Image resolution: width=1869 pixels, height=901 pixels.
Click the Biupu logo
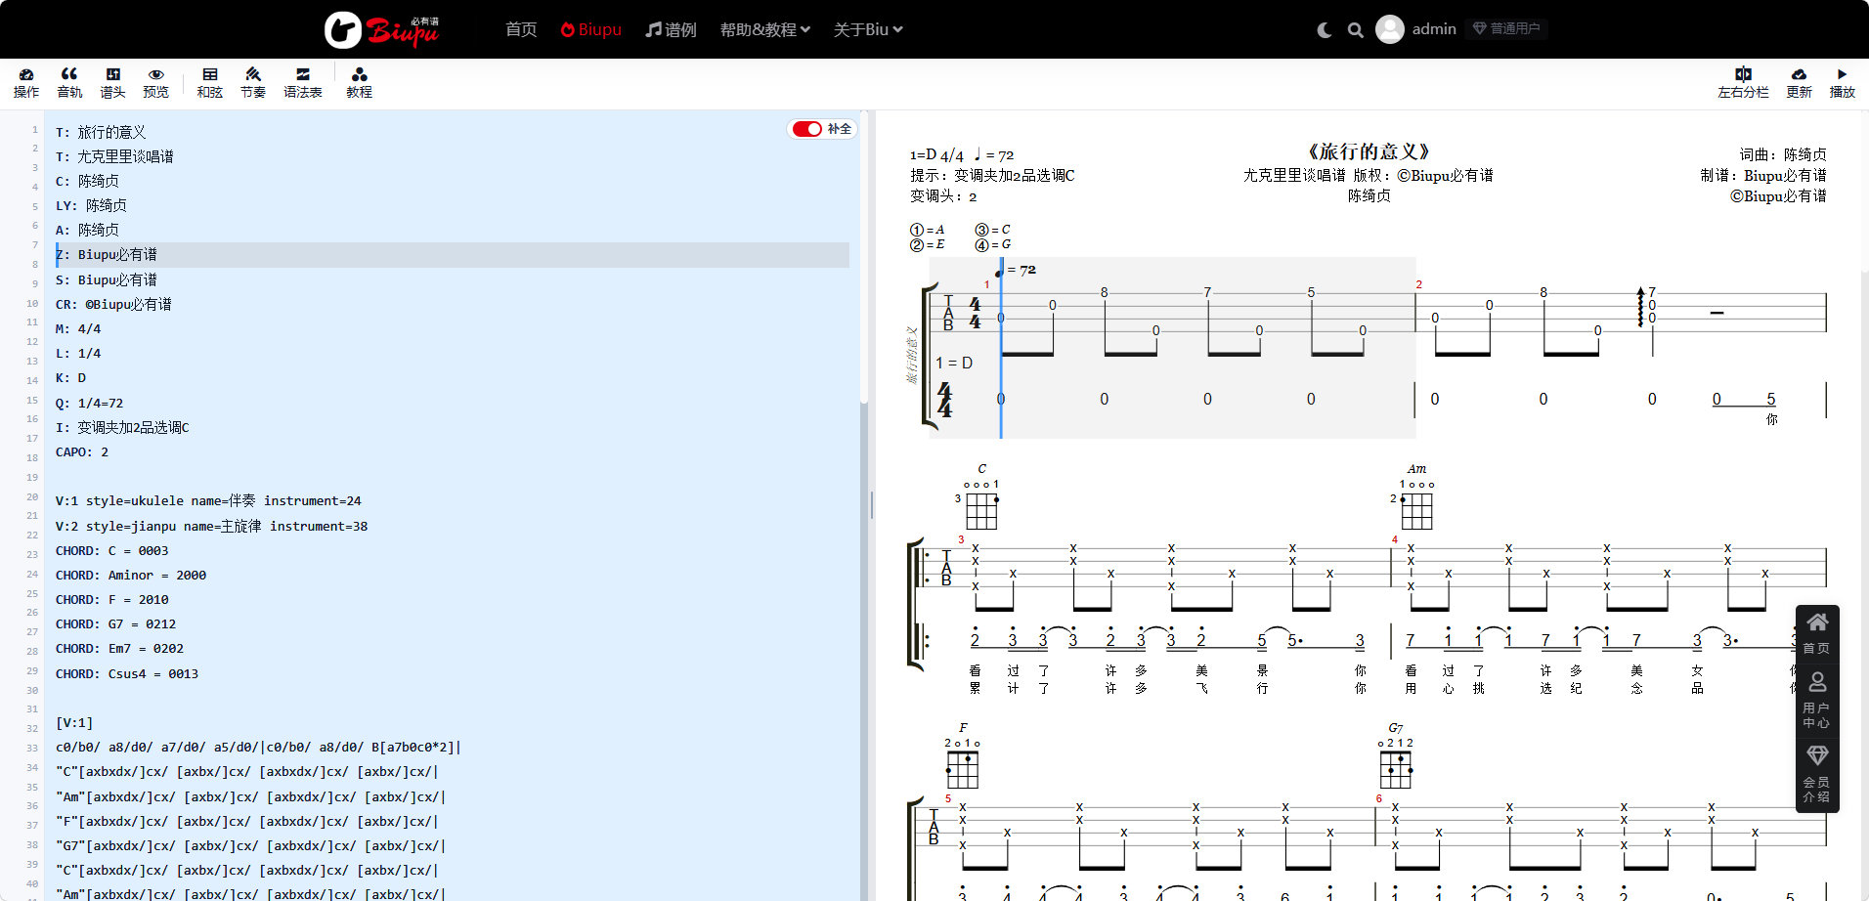(x=382, y=29)
